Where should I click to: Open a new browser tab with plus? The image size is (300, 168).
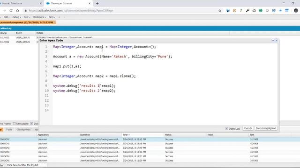point(97,3)
